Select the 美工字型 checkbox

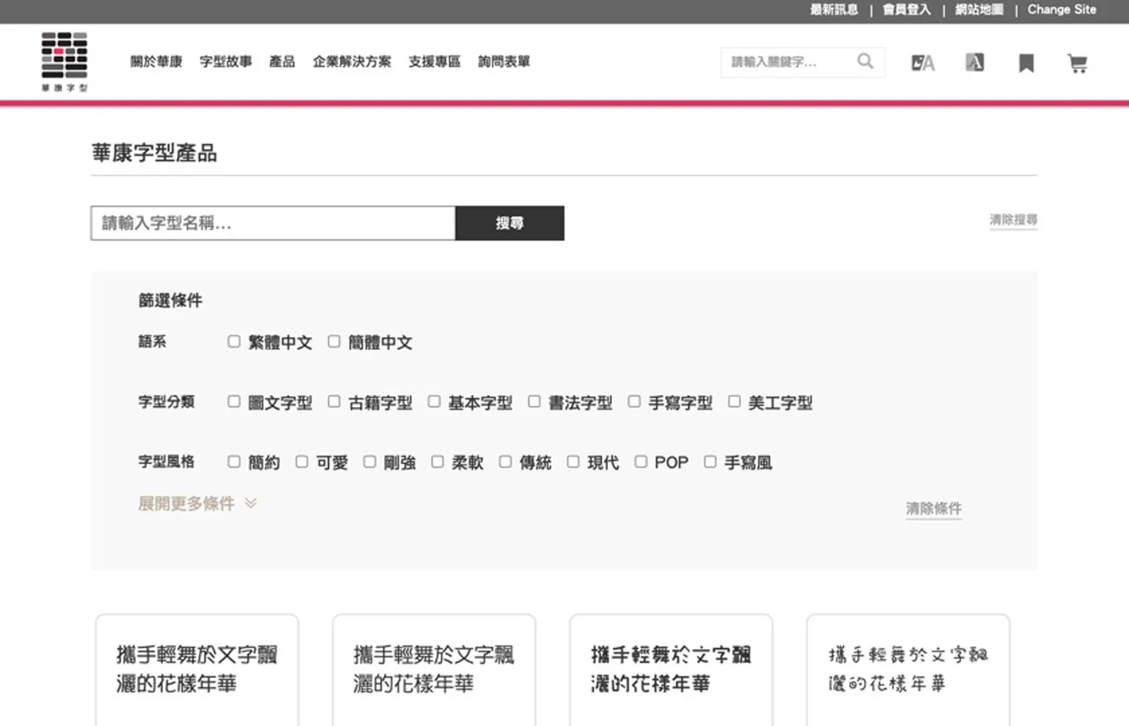click(x=735, y=401)
